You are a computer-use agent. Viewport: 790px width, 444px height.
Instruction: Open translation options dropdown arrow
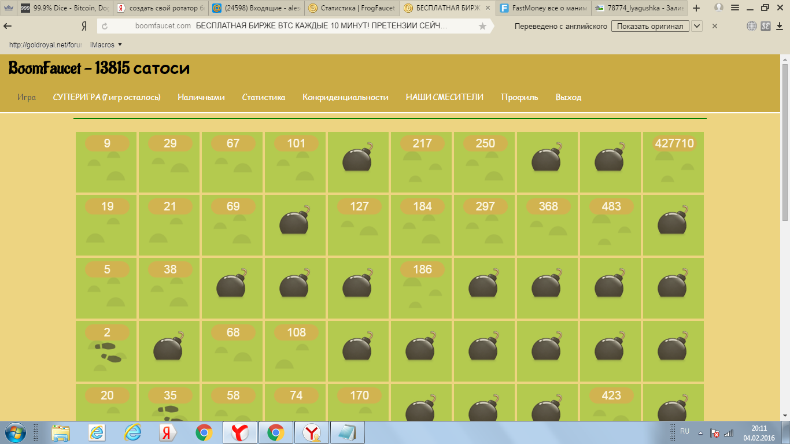[697, 26]
